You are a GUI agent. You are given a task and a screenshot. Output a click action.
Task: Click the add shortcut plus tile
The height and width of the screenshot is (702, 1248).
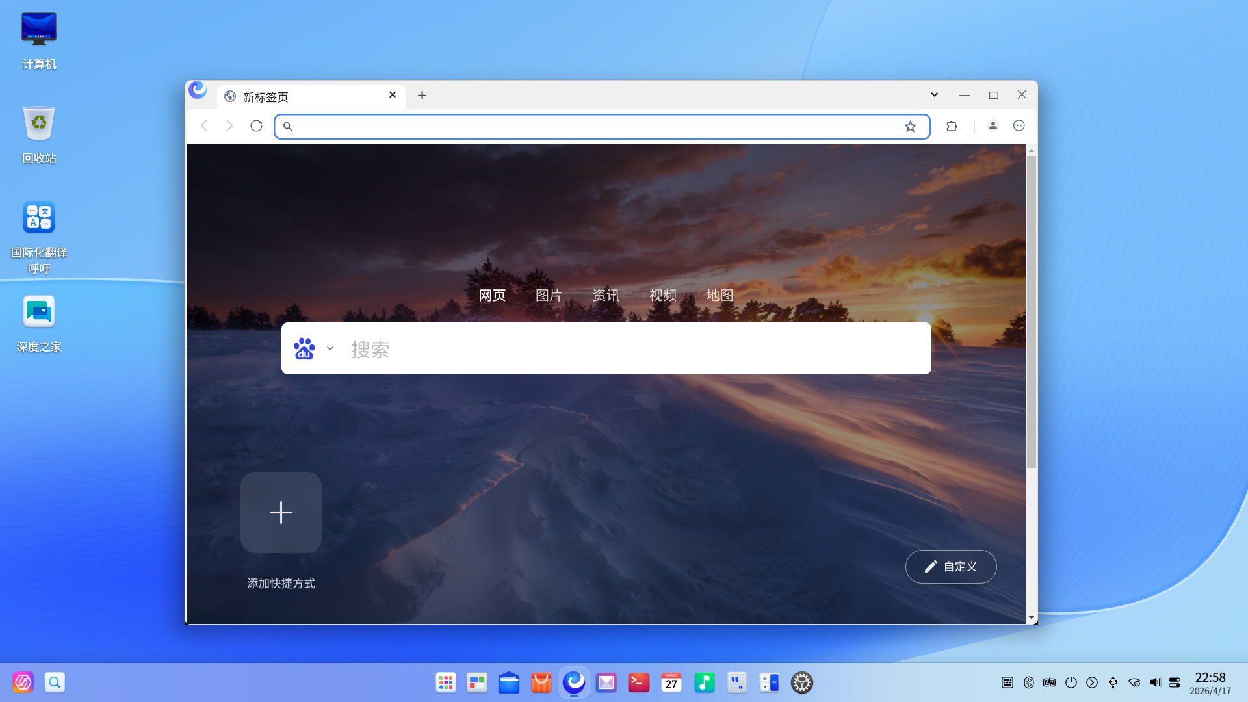coord(281,513)
